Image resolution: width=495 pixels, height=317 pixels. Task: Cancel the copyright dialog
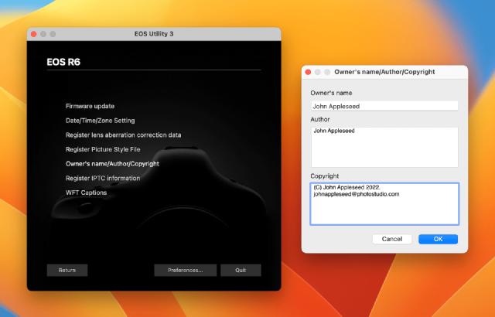[x=392, y=239]
